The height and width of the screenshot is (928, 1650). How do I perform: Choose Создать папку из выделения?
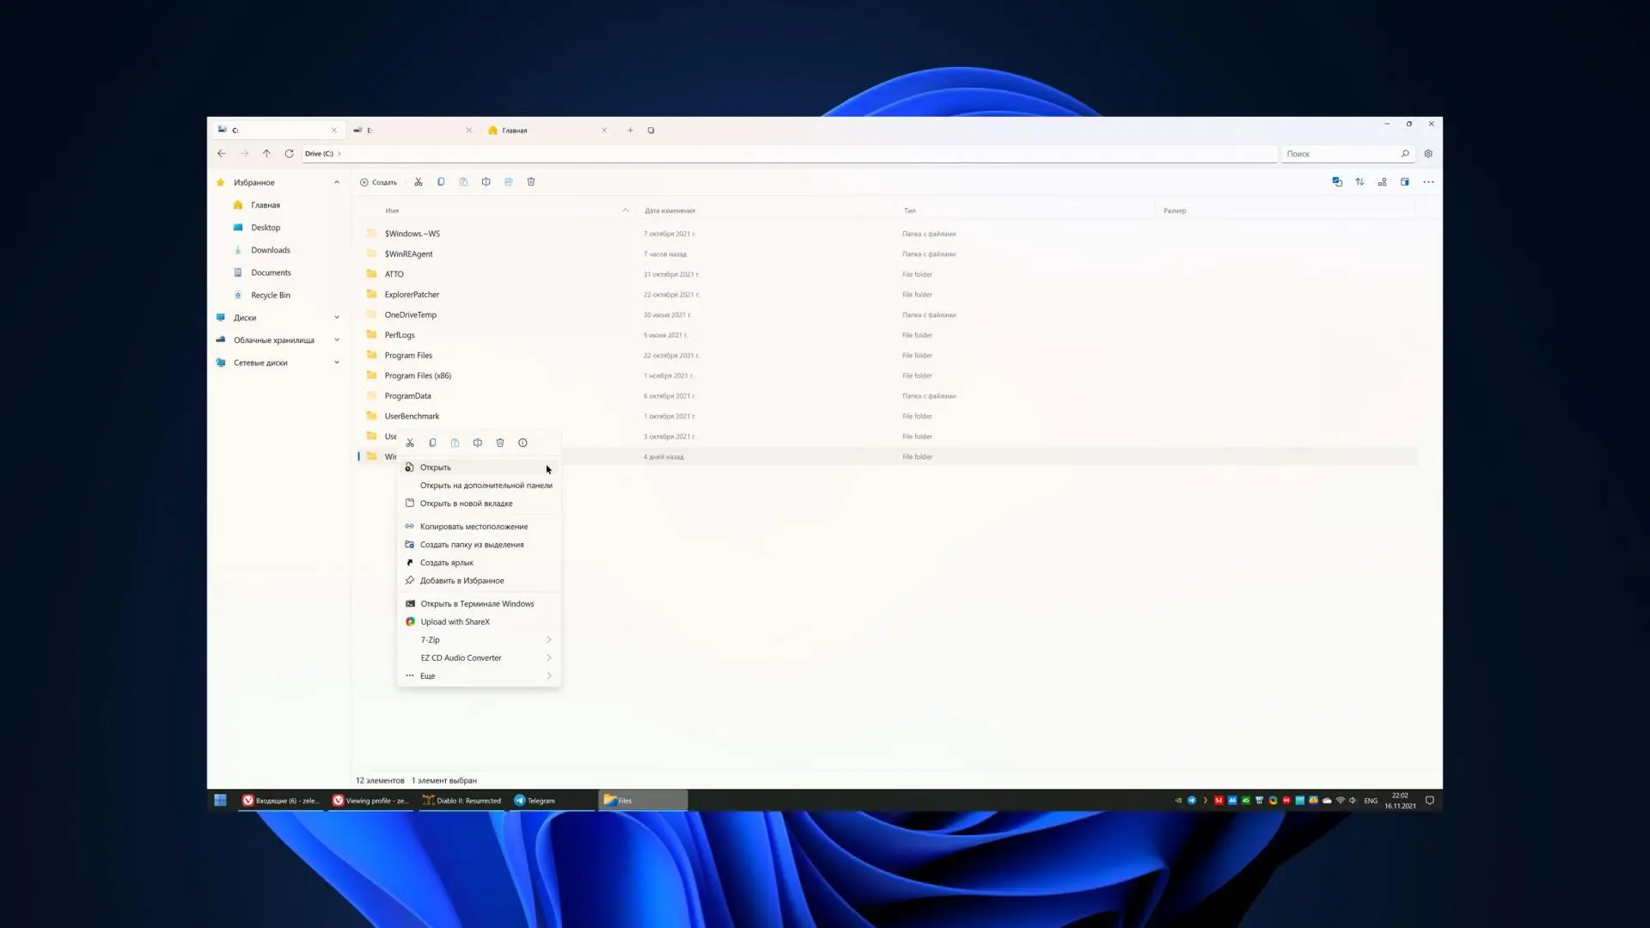point(479,545)
